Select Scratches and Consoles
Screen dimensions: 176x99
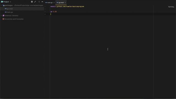click(x=14, y=19)
